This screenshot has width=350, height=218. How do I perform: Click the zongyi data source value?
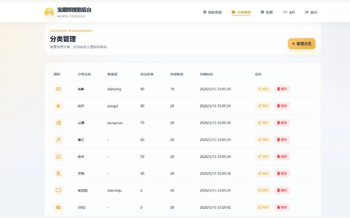113,106
